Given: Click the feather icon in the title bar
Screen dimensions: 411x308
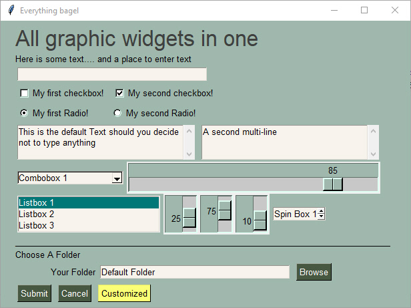Looking at the screenshot, I should pos(11,10).
